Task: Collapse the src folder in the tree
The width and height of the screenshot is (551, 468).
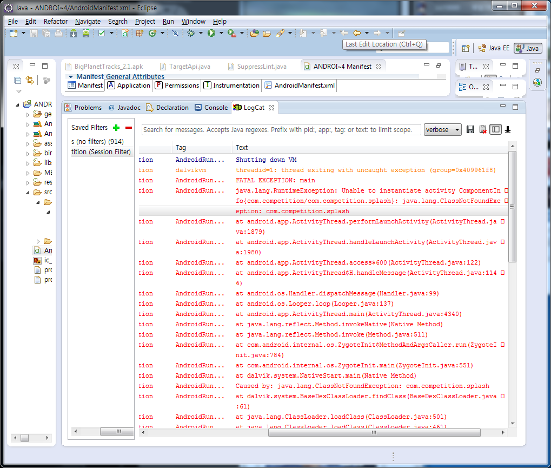Action: click(x=28, y=192)
